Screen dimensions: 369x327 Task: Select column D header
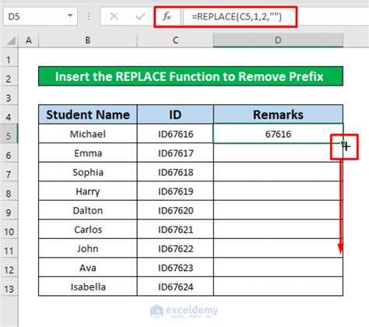coord(278,40)
